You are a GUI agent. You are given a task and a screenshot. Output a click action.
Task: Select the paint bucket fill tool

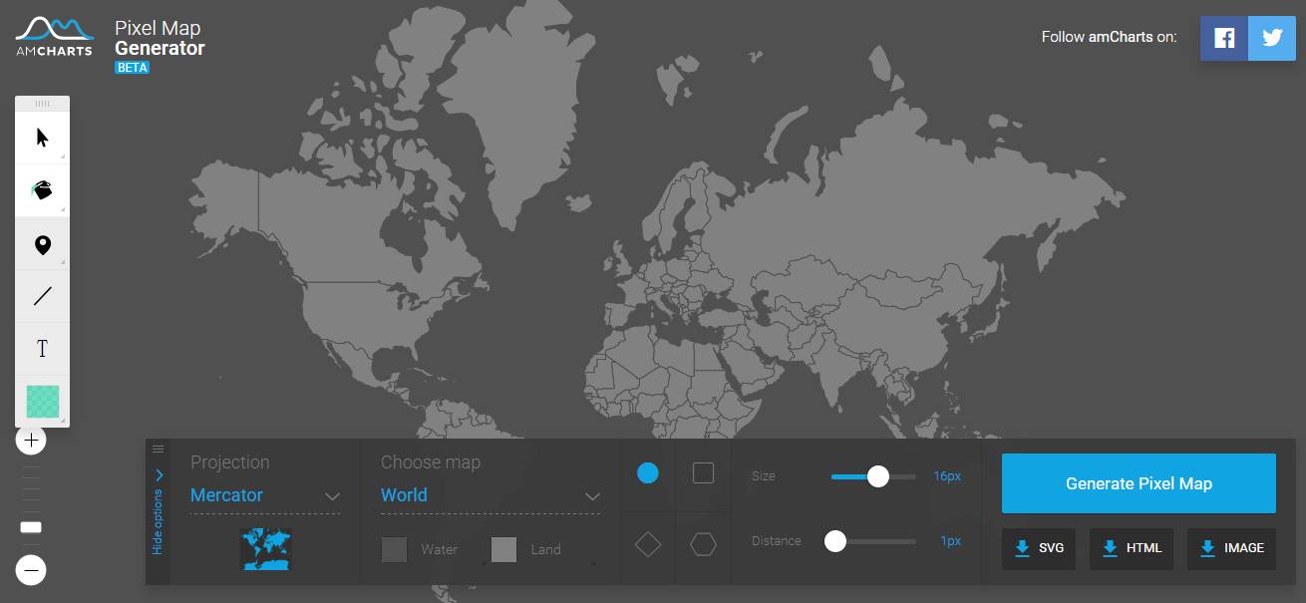coord(42,190)
